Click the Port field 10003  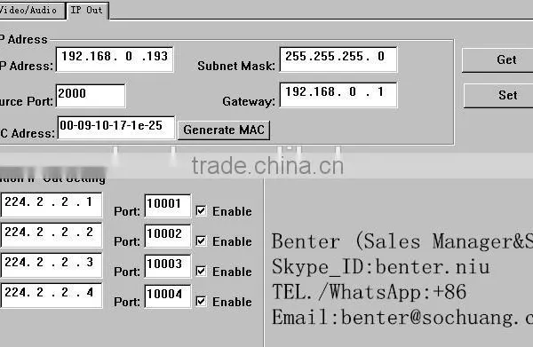tap(168, 266)
